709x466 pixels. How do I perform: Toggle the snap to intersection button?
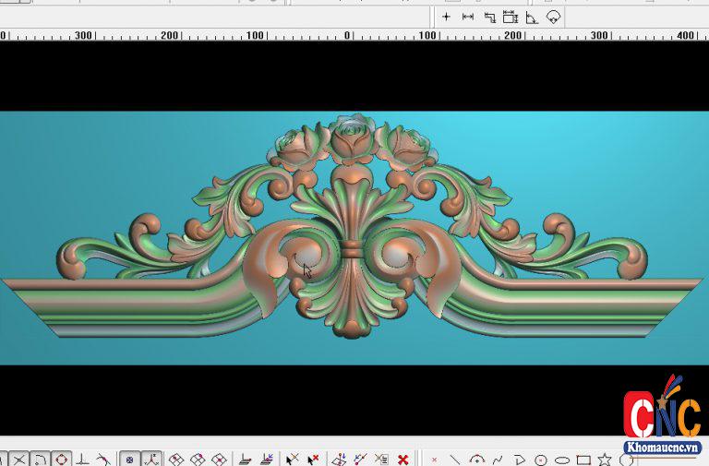(18, 459)
